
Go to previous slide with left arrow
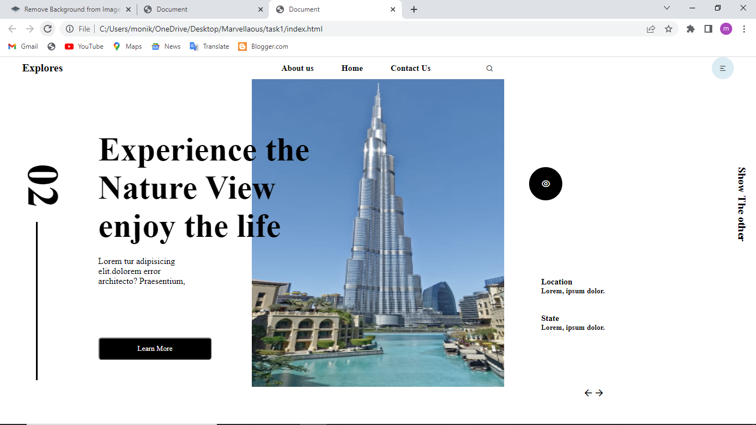pyautogui.click(x=588, y=393)
